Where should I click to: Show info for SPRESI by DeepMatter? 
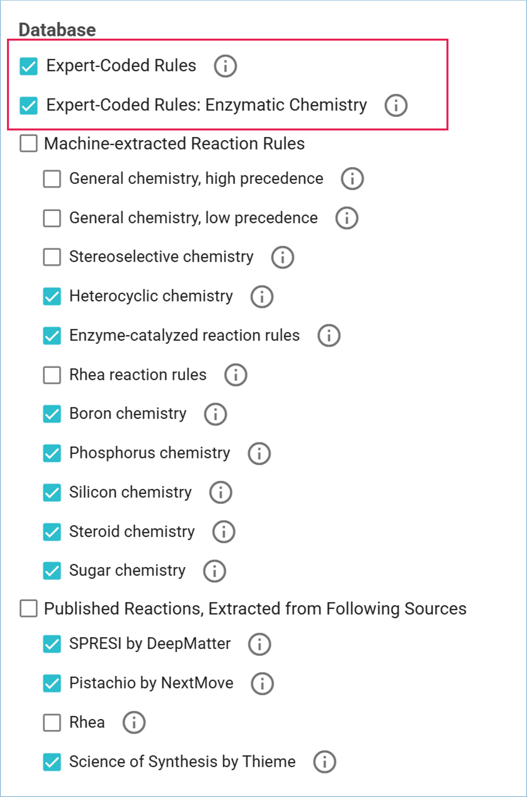click(x=259, y=644)
